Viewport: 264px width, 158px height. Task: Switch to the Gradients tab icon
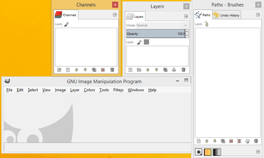click(216, 152)
